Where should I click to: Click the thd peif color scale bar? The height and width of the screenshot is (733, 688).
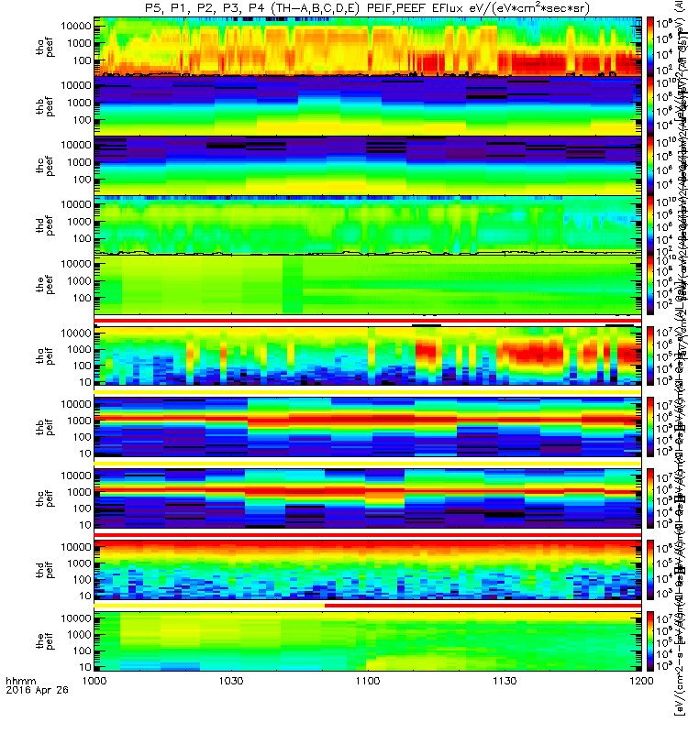[x=650, y=569]
